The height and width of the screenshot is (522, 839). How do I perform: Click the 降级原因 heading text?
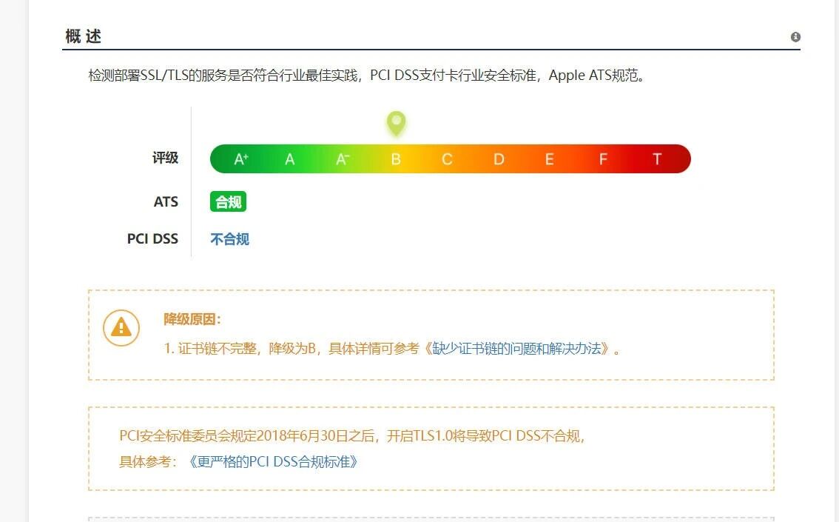coord(192,319)
